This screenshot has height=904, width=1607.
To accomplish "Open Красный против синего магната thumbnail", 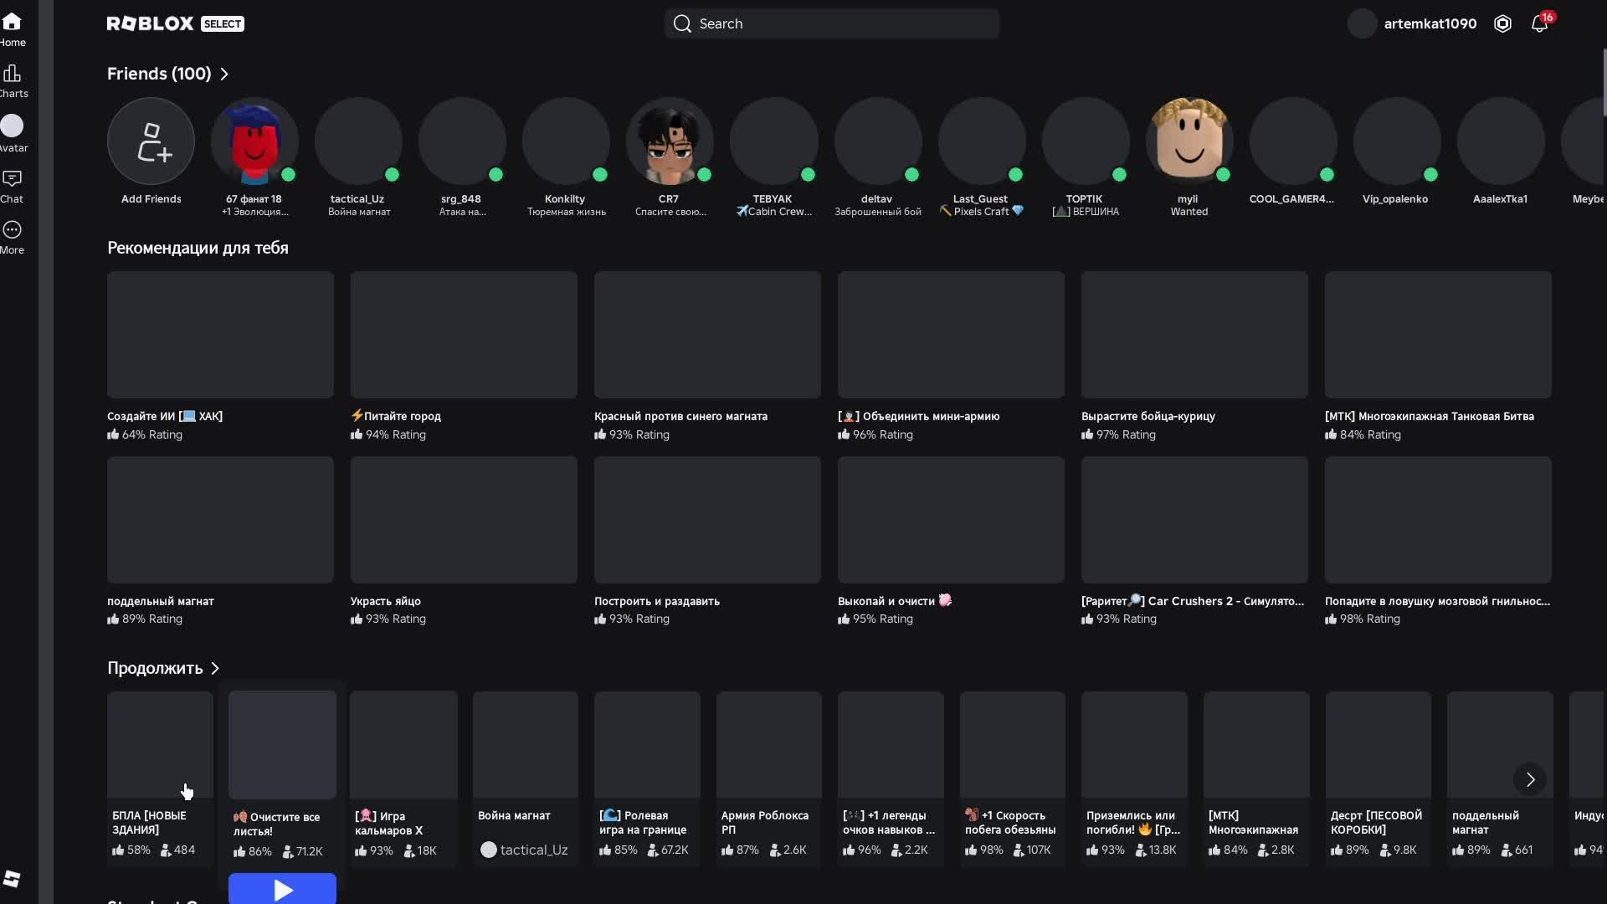I will (707, 335).
